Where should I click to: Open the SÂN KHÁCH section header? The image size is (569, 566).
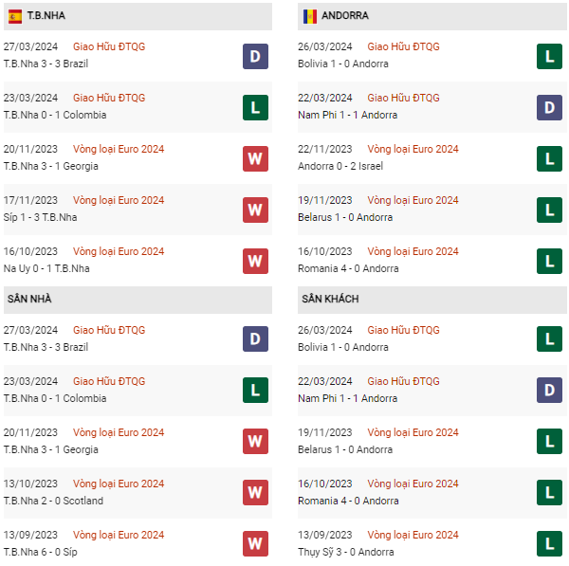331,300
